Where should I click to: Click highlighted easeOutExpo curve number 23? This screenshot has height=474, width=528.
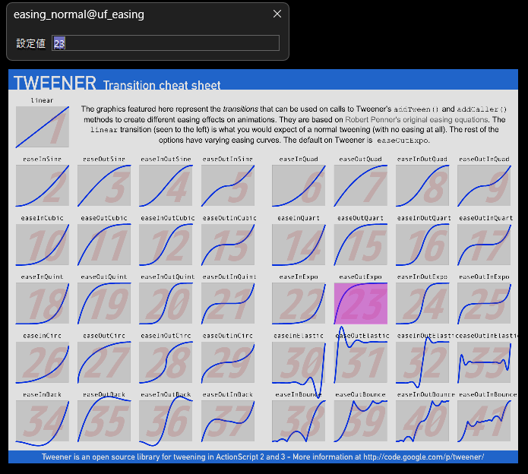tap(360, 303)
